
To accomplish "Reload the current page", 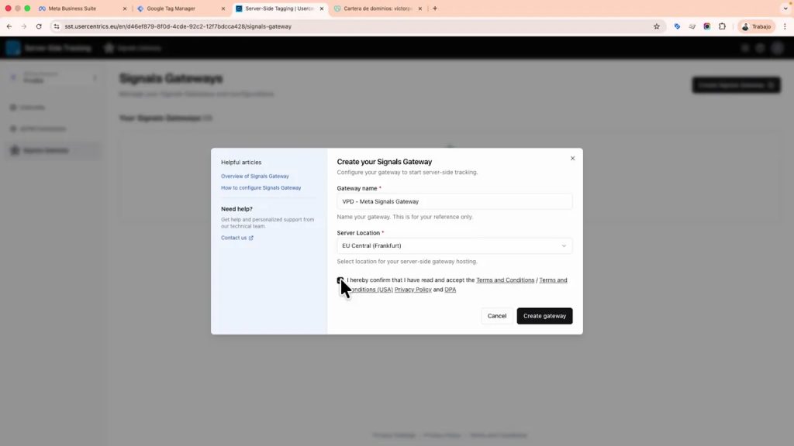I will 39,26.
